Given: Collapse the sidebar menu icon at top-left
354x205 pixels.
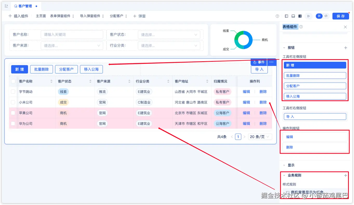Looking at the screenshot, I should pyautogui.click(x=6, y=6).
